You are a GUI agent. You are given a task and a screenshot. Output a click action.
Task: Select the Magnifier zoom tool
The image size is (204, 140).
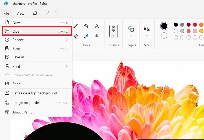97,36
